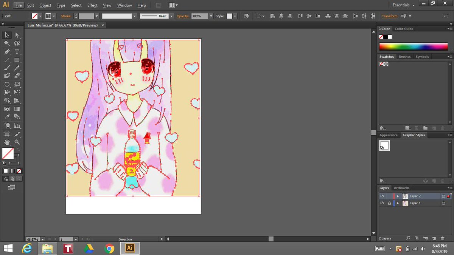The height and width of the screenshot is (255, 454).
Task: Switch to the Appearance tab
Action: [389, 135]
